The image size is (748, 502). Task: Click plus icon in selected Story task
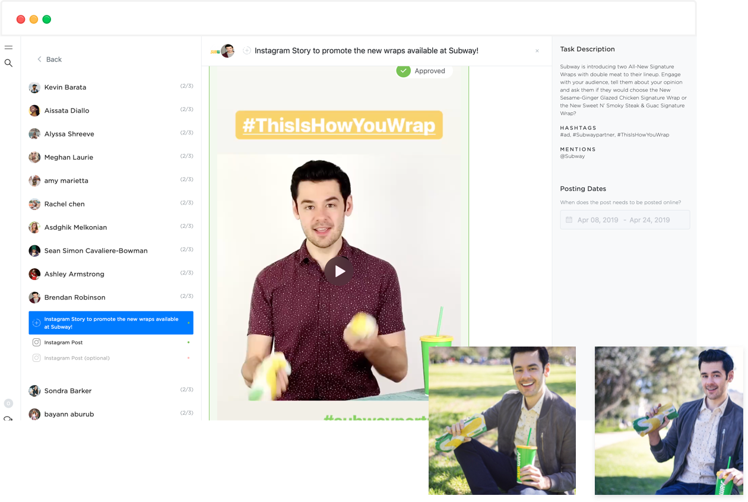pos(36,323)
